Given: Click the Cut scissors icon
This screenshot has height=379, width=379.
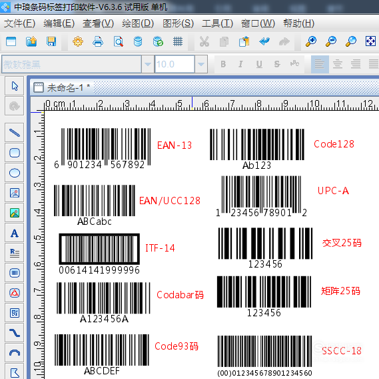Looking at the screenshot, I should (x=204, y=41).
